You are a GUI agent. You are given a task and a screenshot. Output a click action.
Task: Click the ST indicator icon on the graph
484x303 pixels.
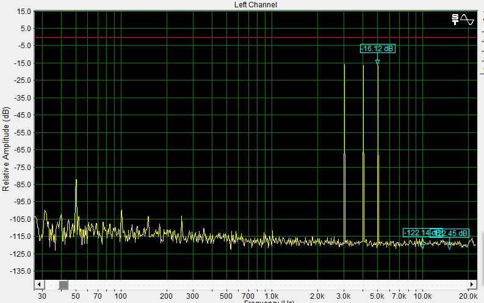coord(455,20)
